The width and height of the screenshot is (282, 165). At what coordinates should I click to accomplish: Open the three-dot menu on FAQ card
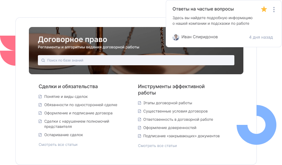(274, 9)
